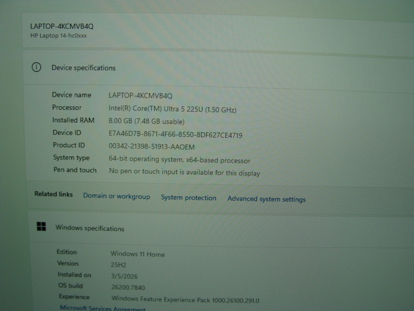This screenshot has width=414, height=311.
Task: Click the Installed on label
Action: [x=74, y=274]
